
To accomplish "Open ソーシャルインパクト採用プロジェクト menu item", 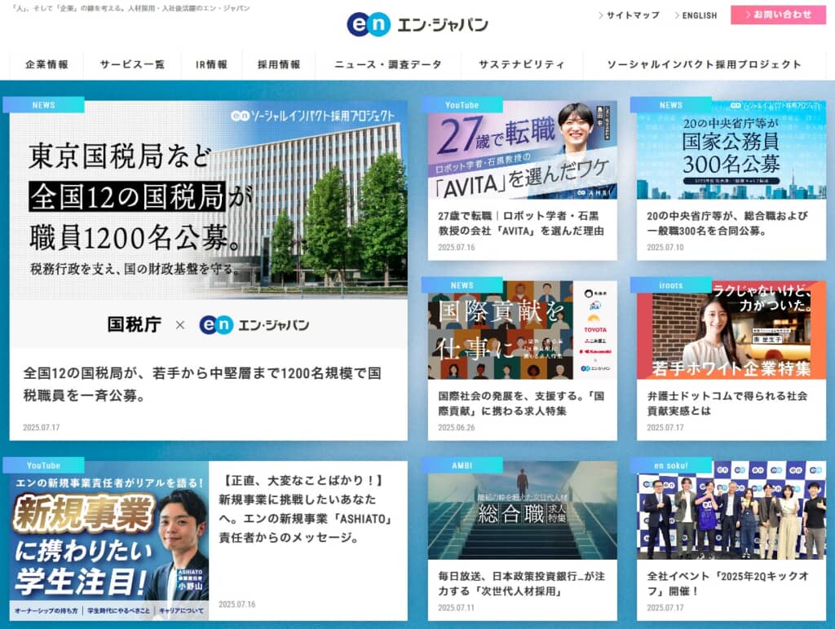I will (704, 64).
